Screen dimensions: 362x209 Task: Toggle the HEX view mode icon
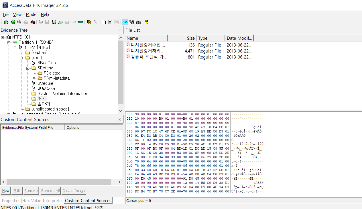click(138, 22)
